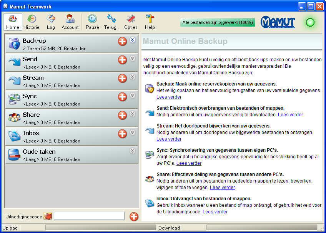Click the Download progress bar
Viewport: 326px width, 233px height.
[262, 228]
